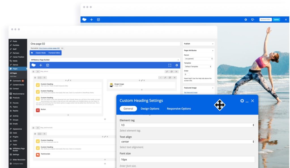
Task: Open WPBakery settings gear in blue toolbar
Action: 177,65
